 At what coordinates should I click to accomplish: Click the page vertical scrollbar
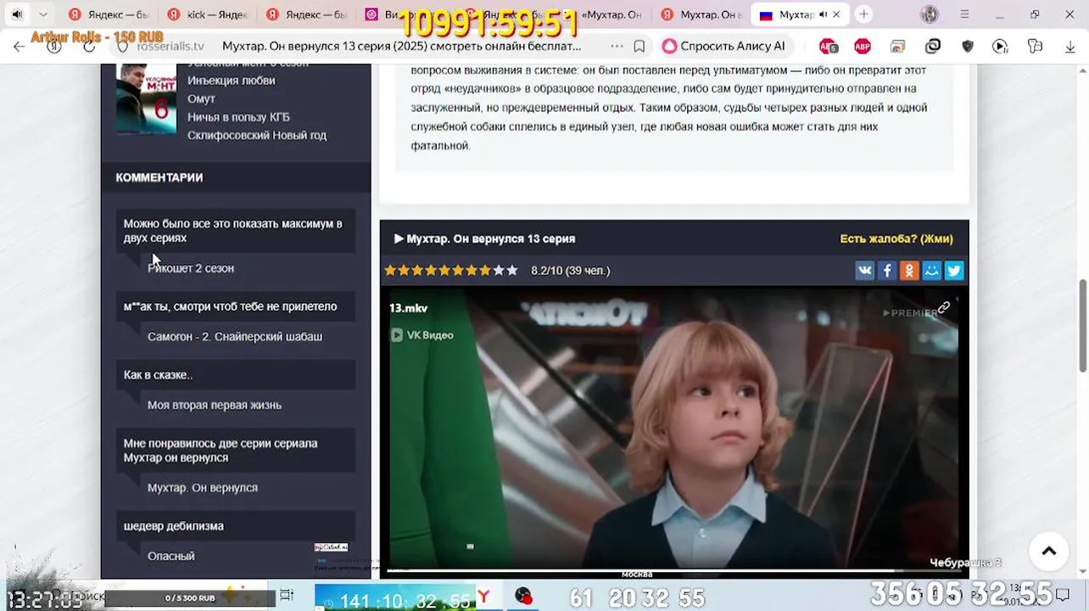click(1082, 326)
